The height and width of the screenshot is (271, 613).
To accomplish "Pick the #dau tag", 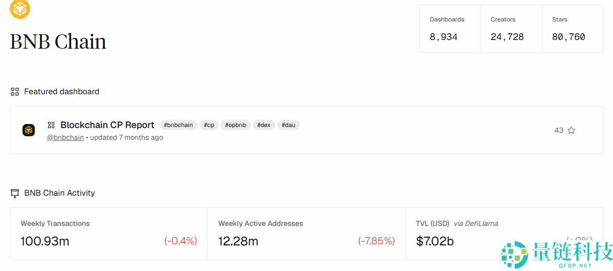I will tap(288, 125).
